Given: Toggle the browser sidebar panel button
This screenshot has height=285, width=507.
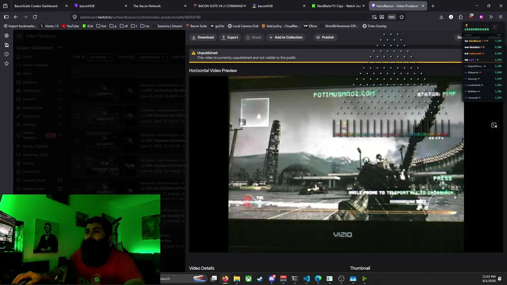Looking at the screenshot, I should coord(6,17).
